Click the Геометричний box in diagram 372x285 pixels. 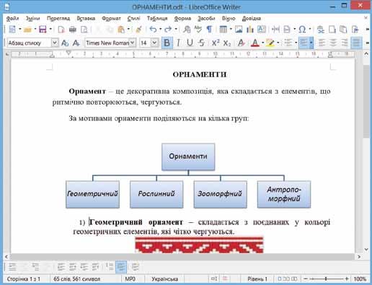(x=92, y=194)
